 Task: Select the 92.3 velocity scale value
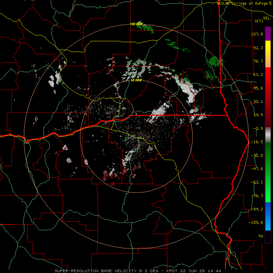(258, 48)
